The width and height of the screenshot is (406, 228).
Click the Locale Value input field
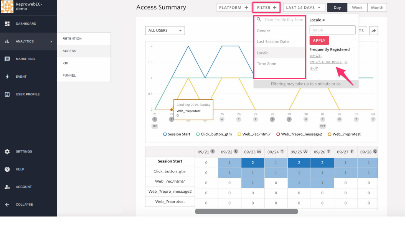(332, 30)
